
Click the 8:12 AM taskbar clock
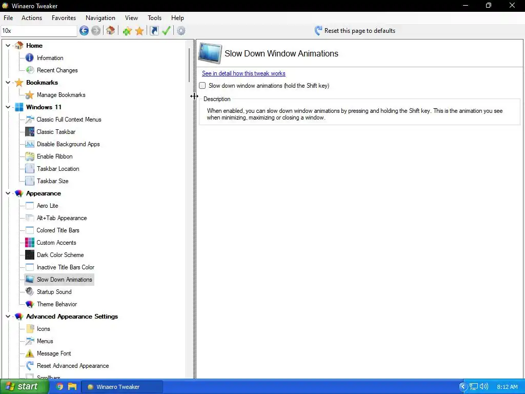(507, 387)
